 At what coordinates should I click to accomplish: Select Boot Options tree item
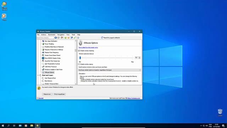pos(48,81)
